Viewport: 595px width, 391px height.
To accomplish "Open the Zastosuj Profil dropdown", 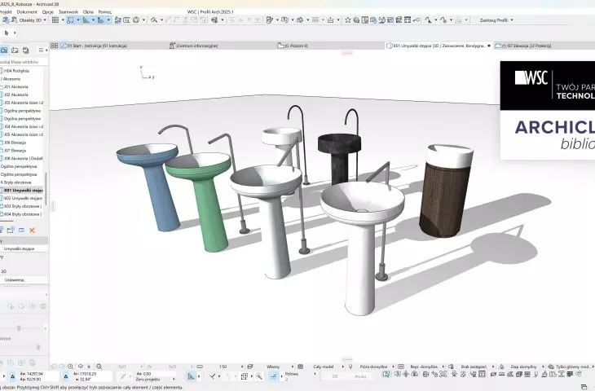I will click(x=496, y=20).
